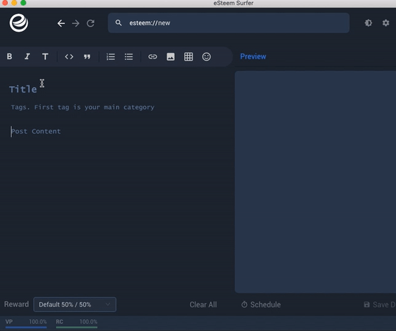
Task: Focus the esteem://new address bar
Action: pos(228,23)
